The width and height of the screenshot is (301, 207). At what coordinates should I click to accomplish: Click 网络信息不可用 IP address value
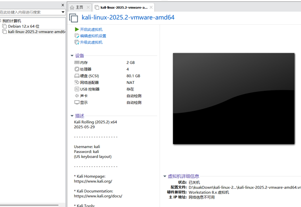[x=201, y=197]
